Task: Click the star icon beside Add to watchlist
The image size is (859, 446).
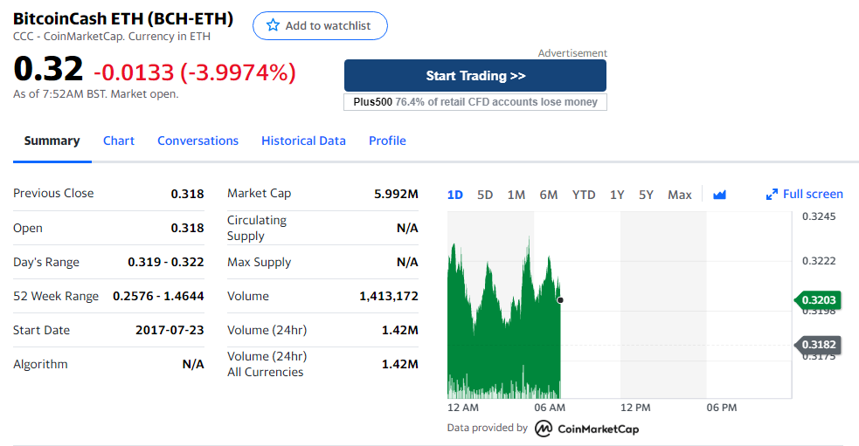Action: click(x=273, y=25)
